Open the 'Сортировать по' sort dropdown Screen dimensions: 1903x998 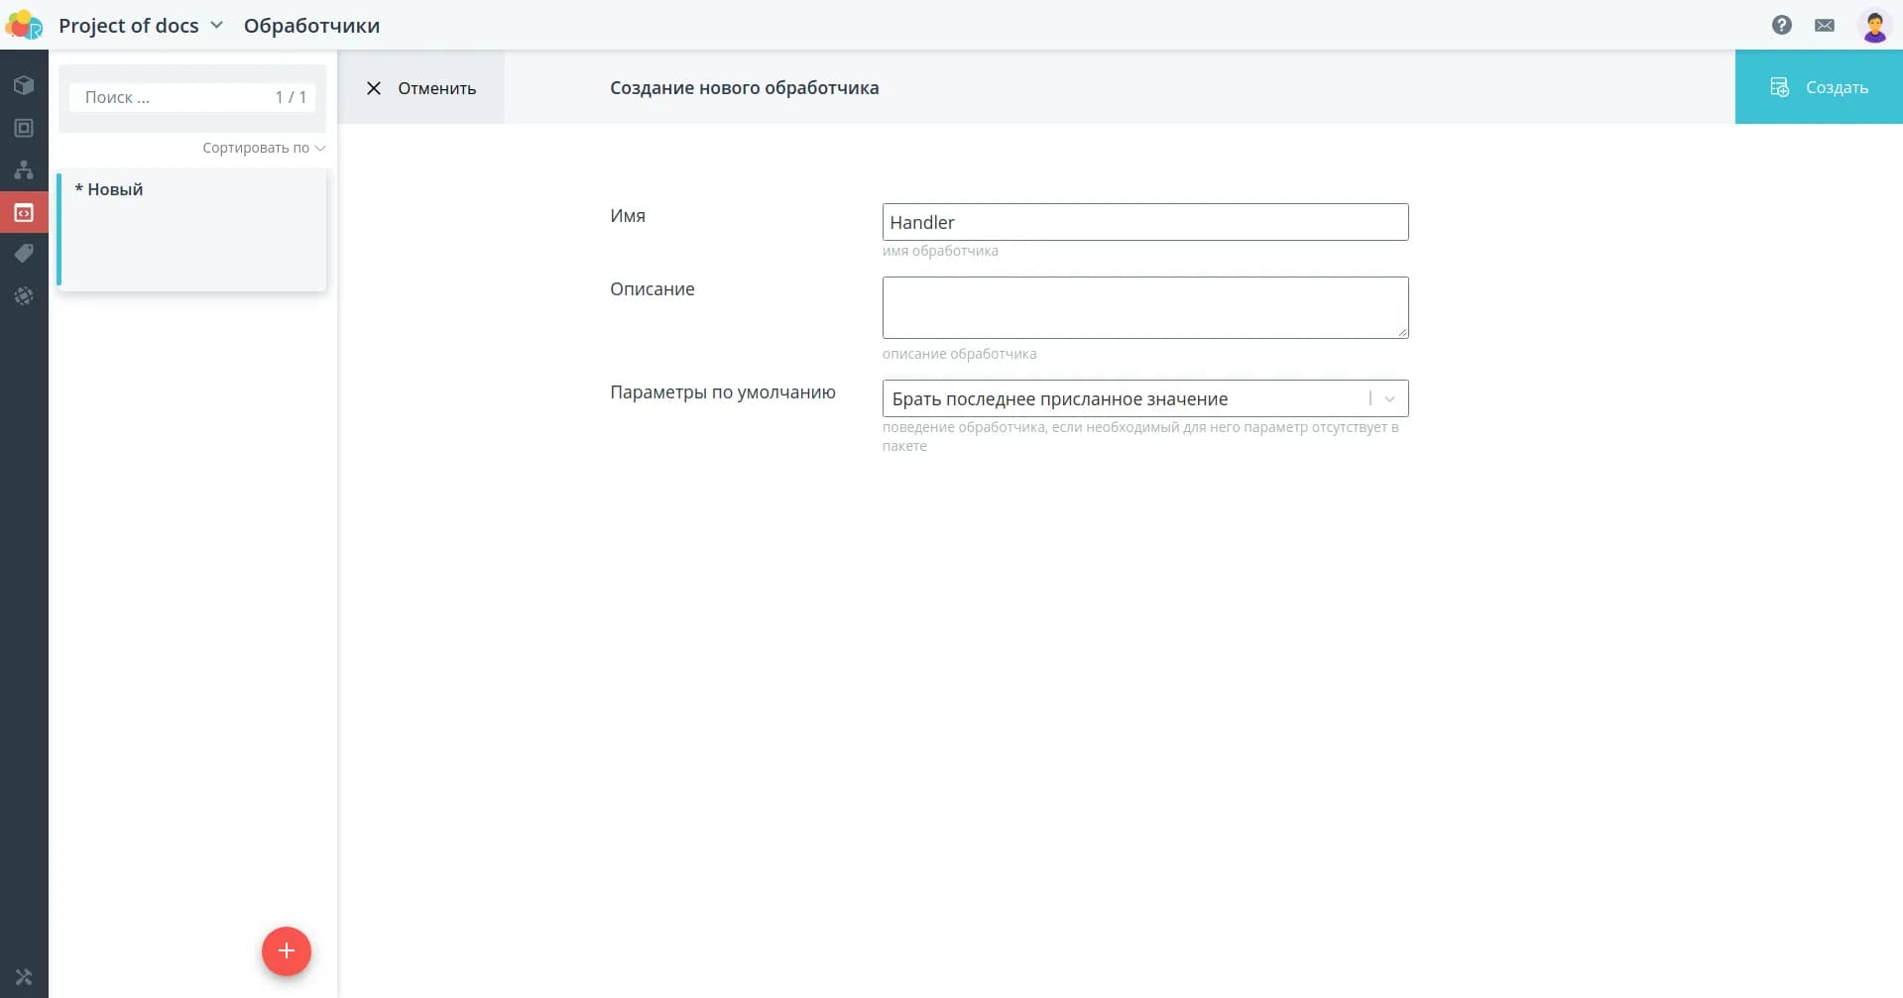(263, 148)
